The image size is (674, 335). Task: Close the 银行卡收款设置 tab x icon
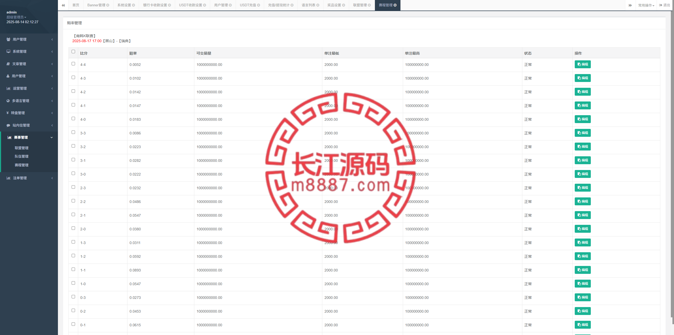tap(170, 5)
